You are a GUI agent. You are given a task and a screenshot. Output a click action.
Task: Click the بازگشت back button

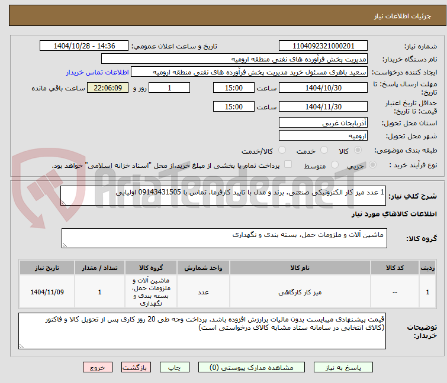[136, 367]
